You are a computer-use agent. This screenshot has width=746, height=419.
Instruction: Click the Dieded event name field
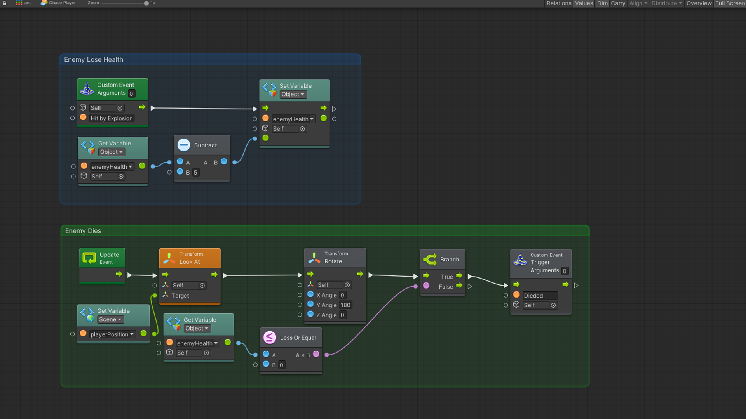point(540,296)
